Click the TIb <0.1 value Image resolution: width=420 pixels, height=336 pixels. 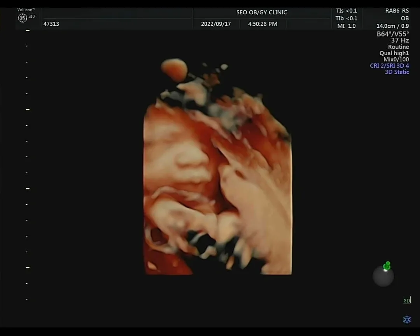click(346, 18)
